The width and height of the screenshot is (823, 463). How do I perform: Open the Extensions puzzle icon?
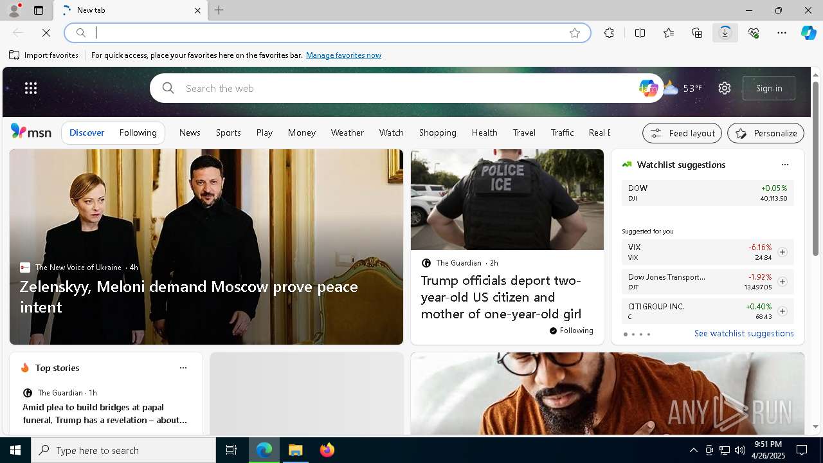click(x=609, y=33)
